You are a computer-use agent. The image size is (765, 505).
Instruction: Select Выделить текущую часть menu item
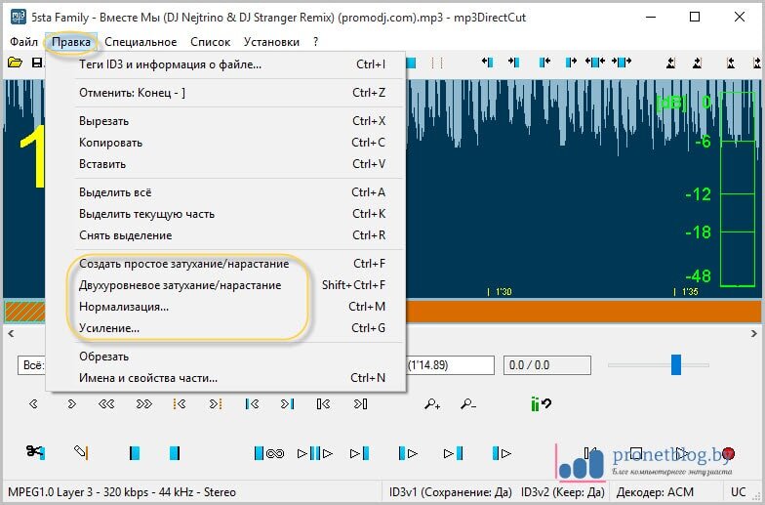225,214
